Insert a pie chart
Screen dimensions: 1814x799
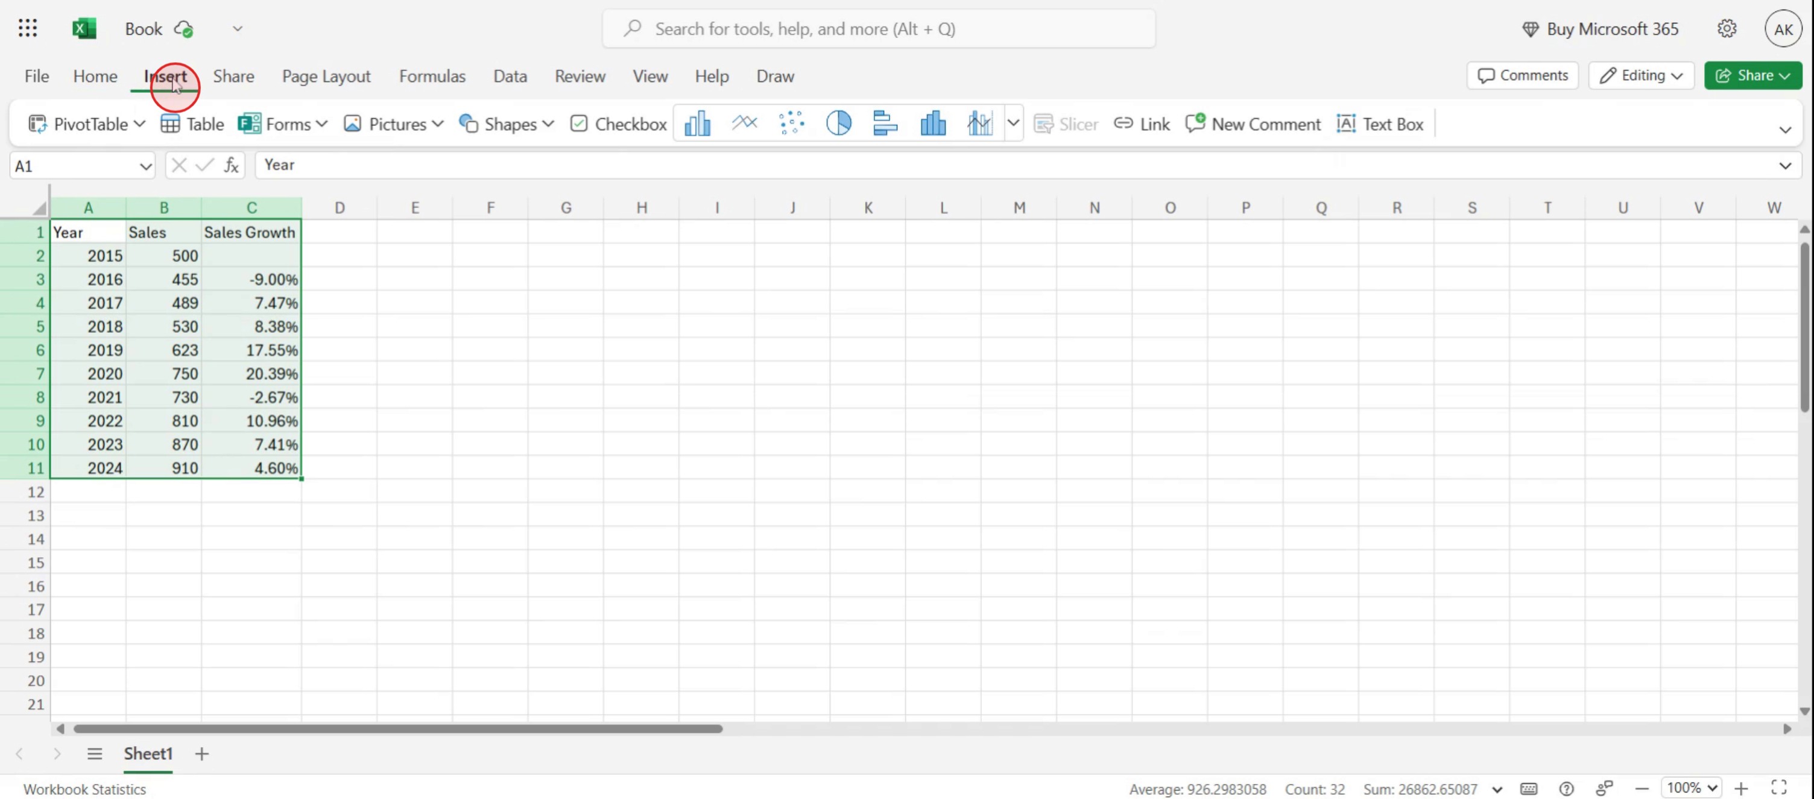[838, 124]
